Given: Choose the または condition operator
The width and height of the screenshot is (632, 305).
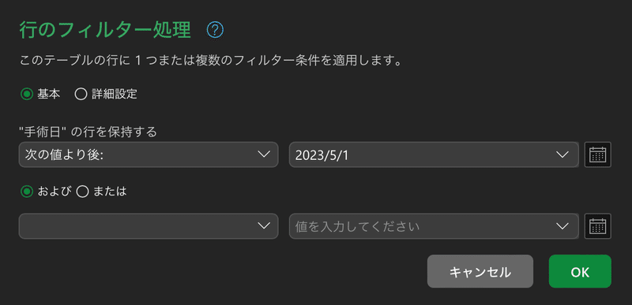Looking at the screenshot, I should coord(82,192).
